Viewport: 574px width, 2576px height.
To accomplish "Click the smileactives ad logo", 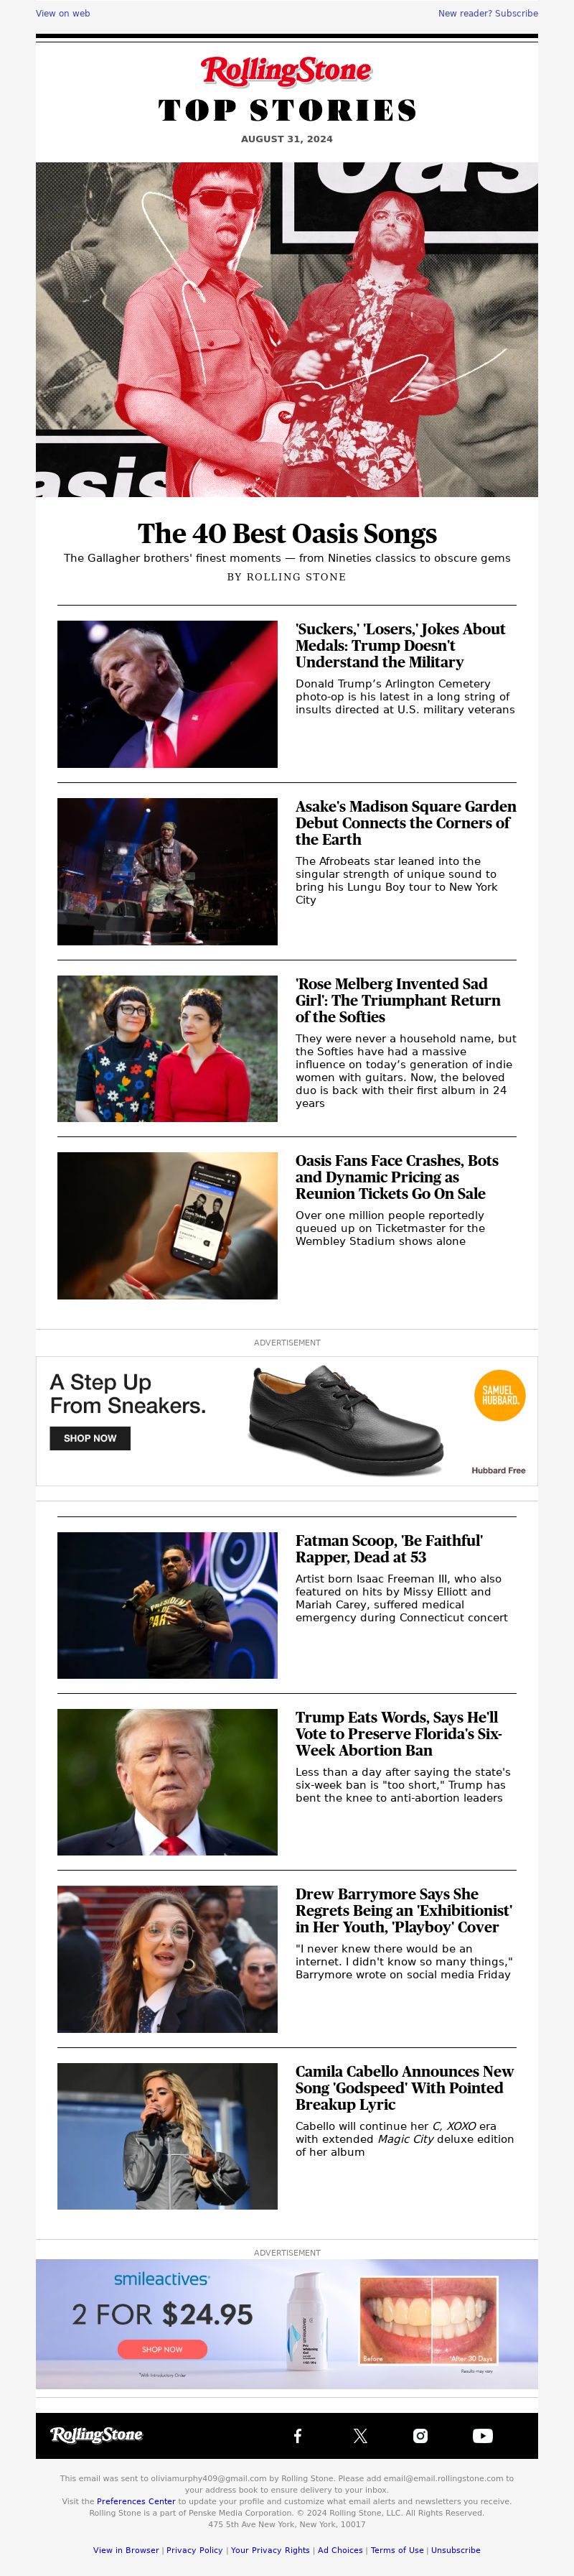I will click(x=161, y=2279).
